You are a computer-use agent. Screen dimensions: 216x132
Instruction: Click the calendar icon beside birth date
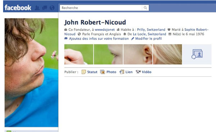(170, 34)
